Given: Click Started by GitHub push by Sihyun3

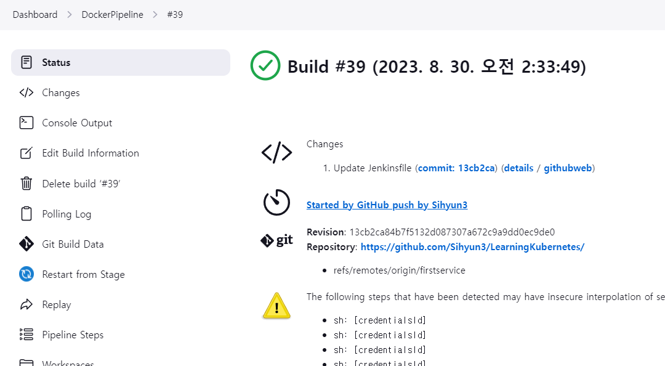Looking at the screenshot, I should [387, 205].
